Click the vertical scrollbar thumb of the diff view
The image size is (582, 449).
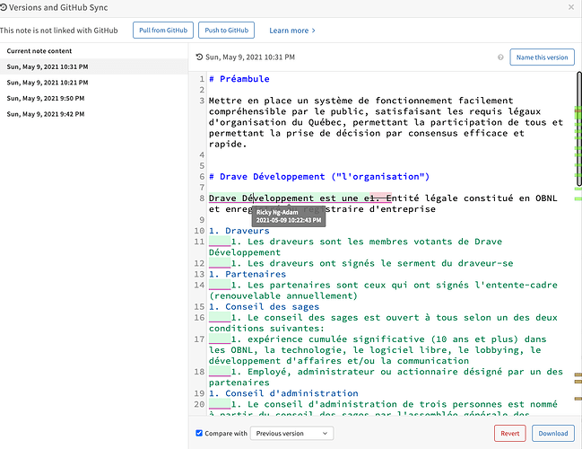coord(579,129)
